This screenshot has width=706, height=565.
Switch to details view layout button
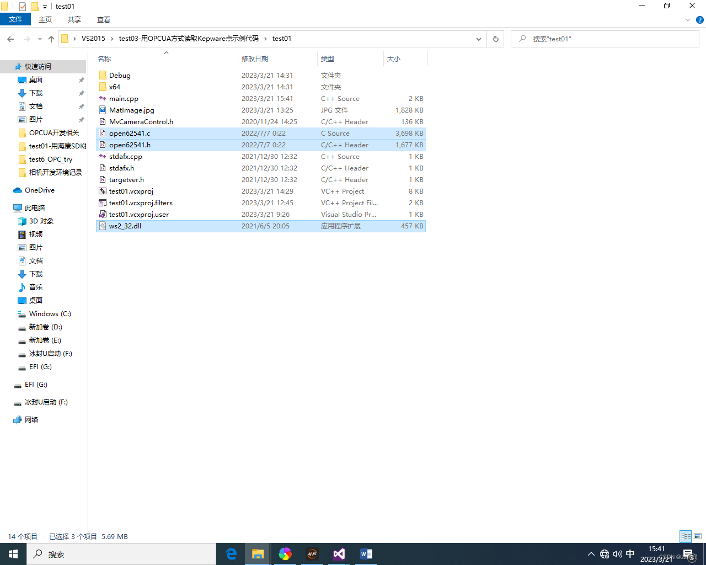pos(686,536)
